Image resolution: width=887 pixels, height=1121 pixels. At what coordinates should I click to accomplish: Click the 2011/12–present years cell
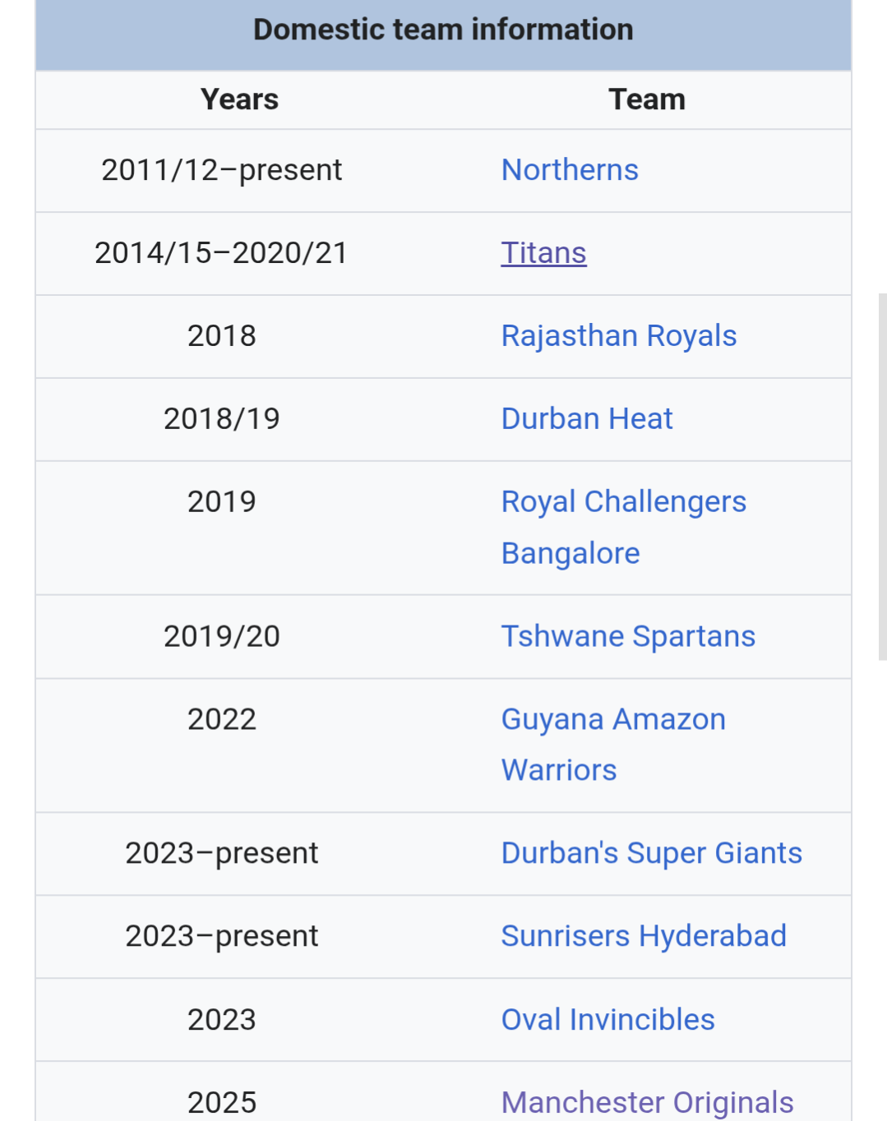[x=221, y=170]
